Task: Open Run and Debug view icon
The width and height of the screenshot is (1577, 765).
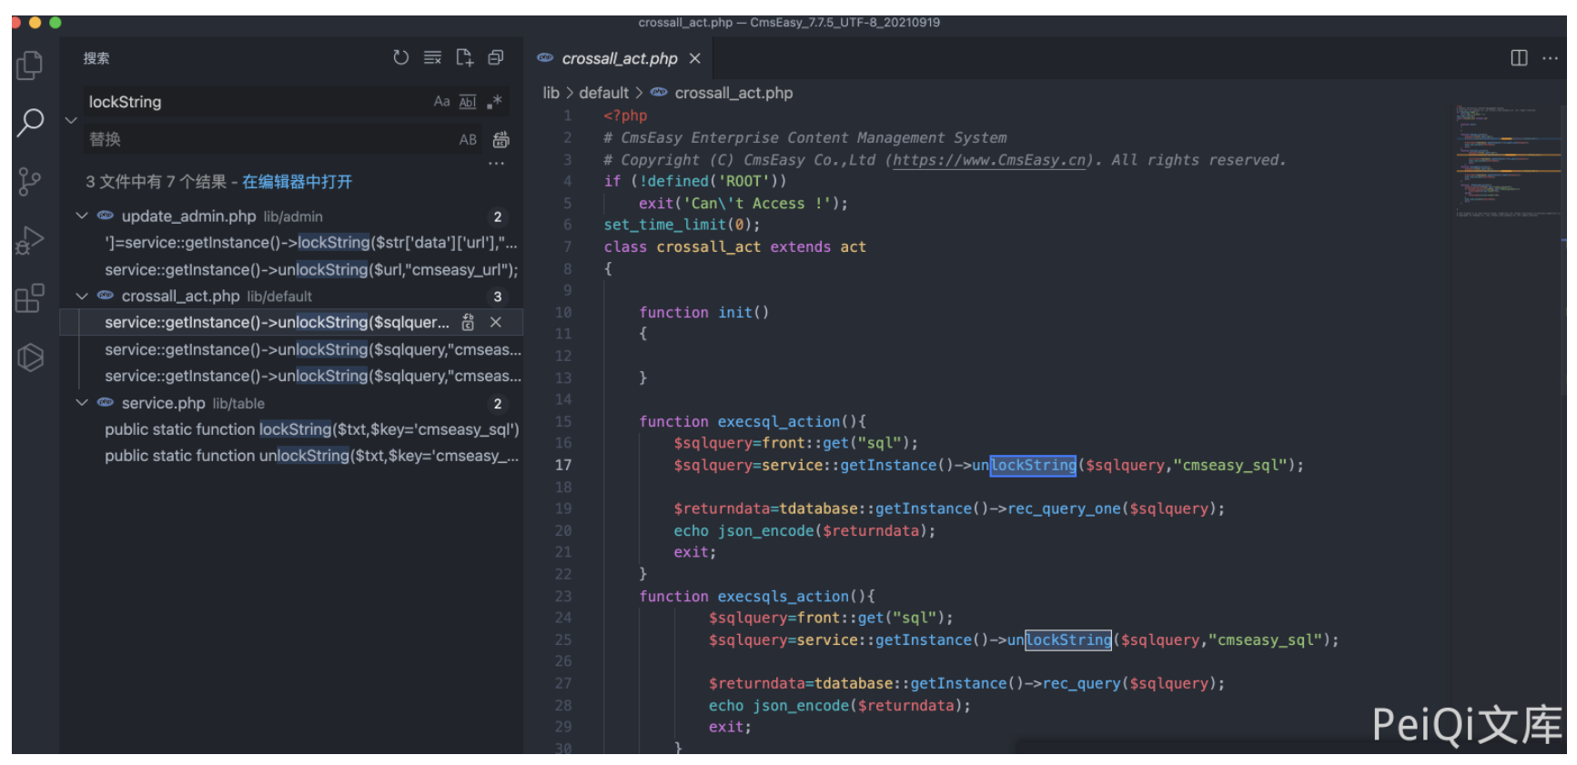Action: [x=30, y=240]
